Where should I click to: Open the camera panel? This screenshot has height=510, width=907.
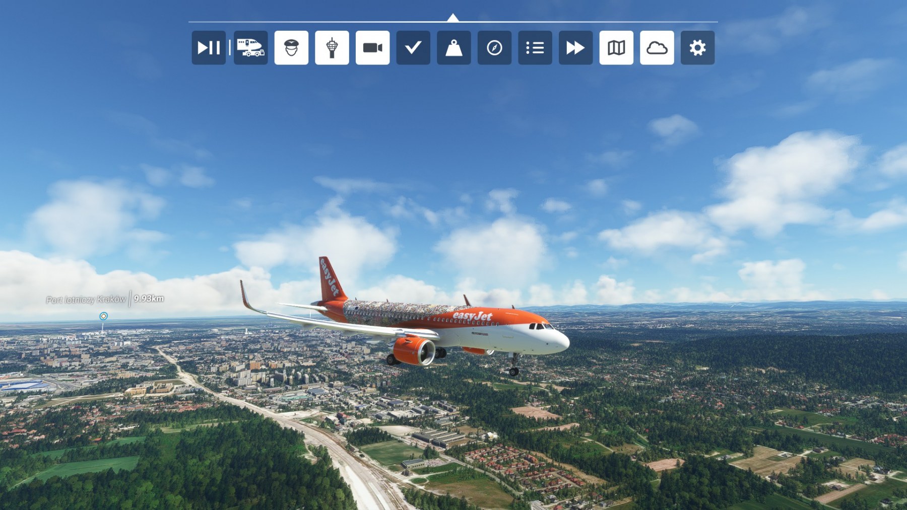pyautogui.click(x=372, y=48)
